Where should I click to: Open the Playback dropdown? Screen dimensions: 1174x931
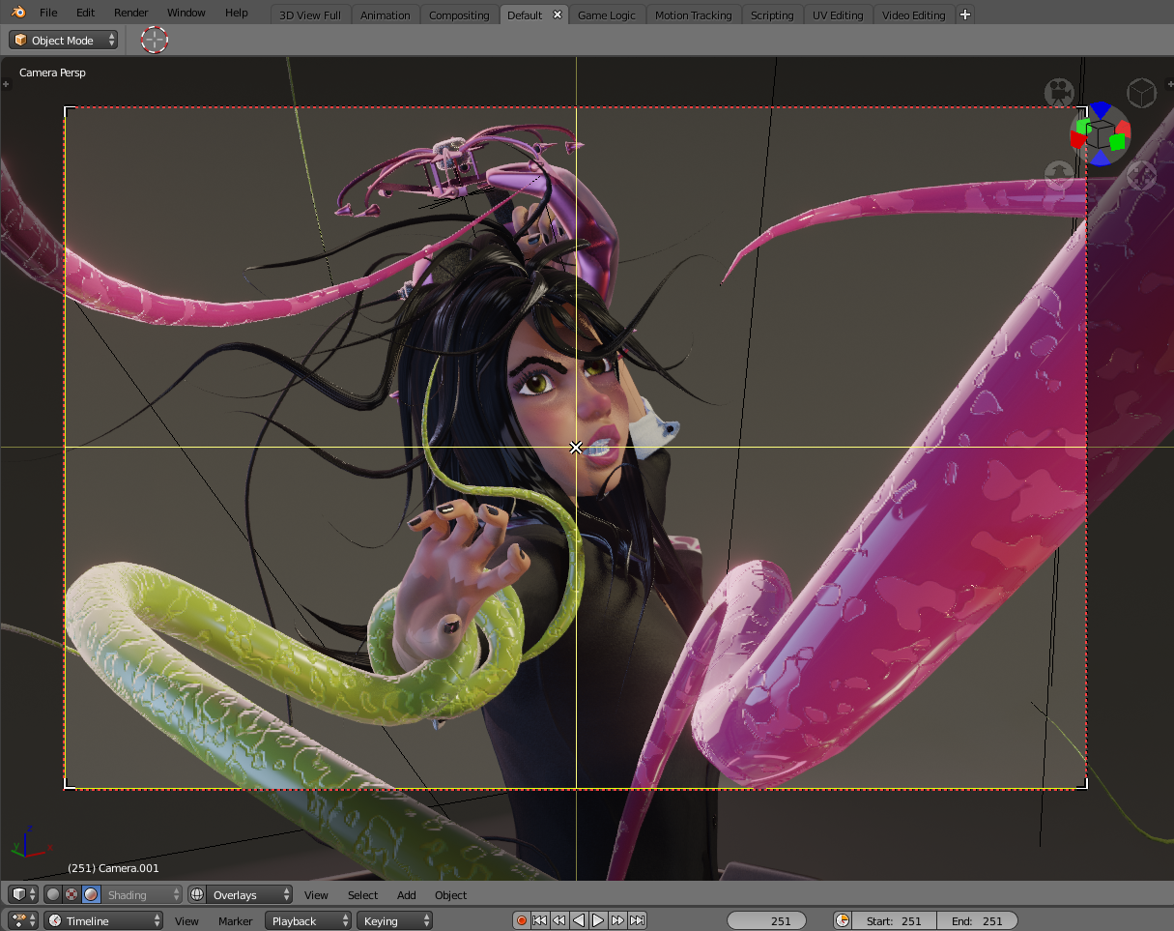[x=308, y=921]
